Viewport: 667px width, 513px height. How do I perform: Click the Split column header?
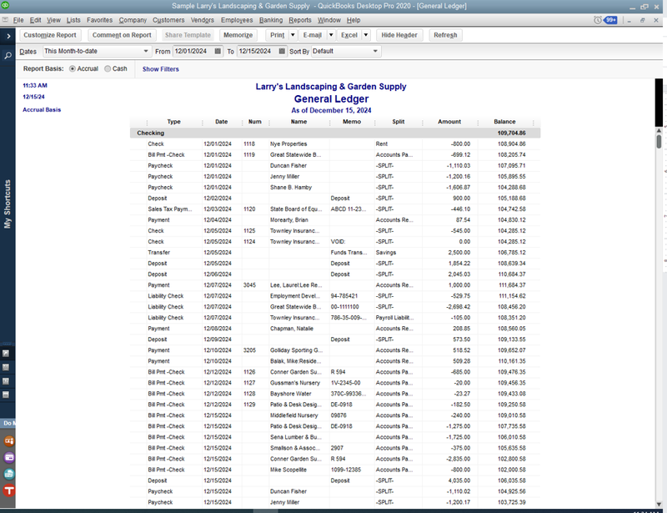pyautogui.click(x=399, y=122)
